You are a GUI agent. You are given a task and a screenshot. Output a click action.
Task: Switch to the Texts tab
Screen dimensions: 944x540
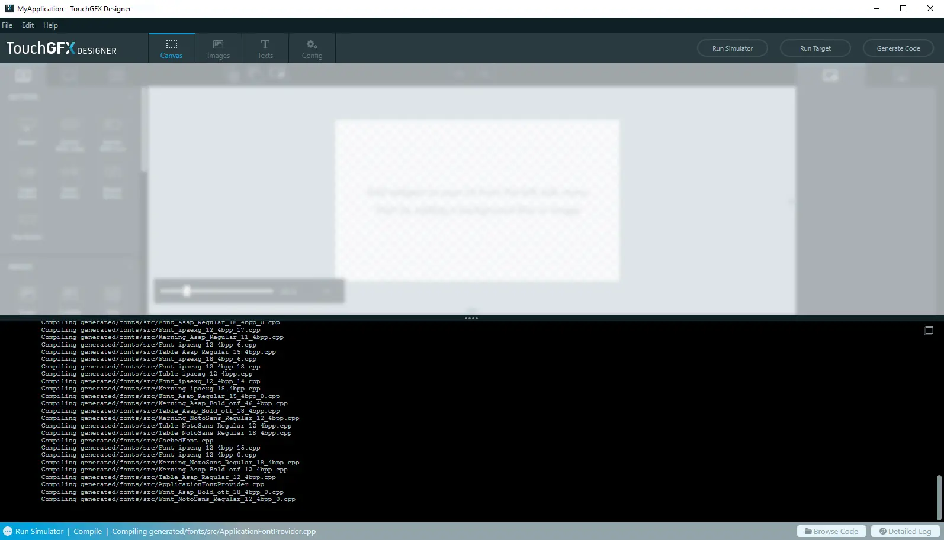pos(265,48)
